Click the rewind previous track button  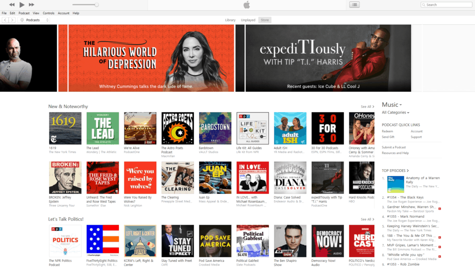(x=12, y=5)
